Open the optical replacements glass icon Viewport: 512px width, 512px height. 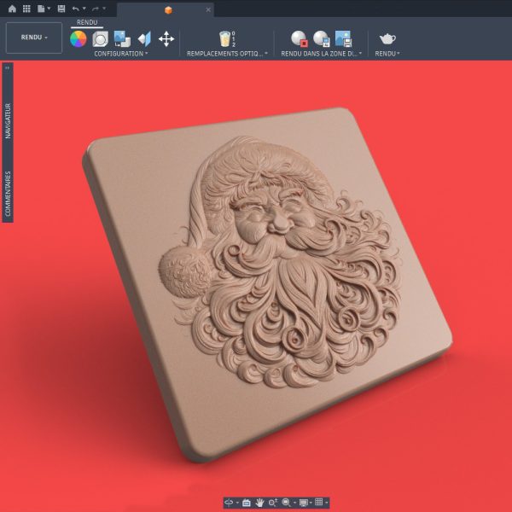pos(227,39)
